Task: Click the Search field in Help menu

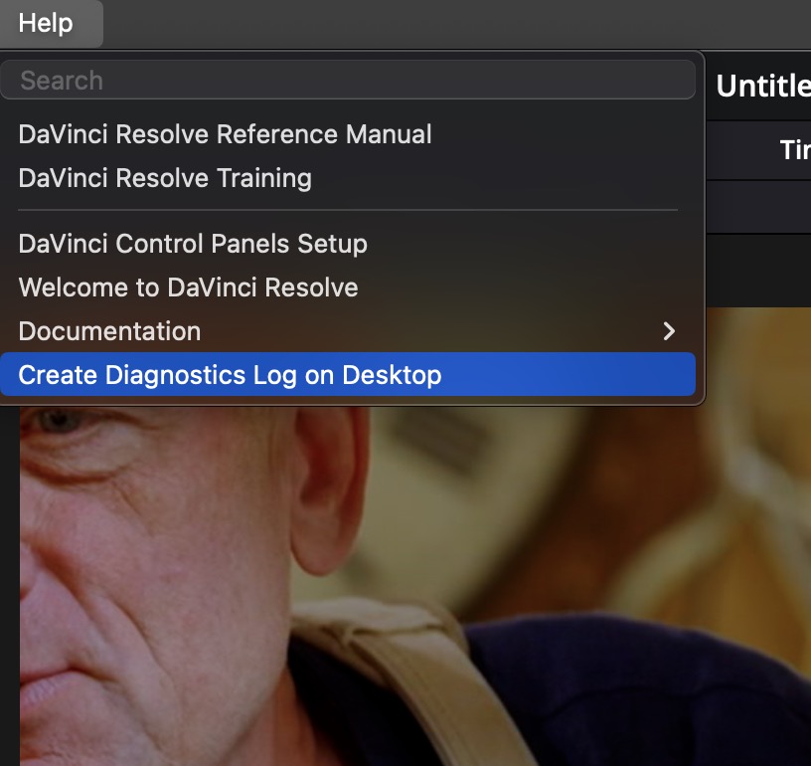Action: click(x=348, y=81)
